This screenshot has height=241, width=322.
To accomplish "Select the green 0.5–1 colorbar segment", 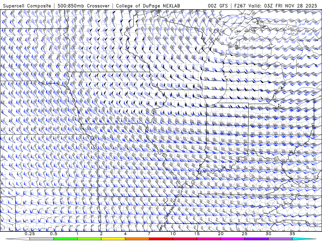I will [x=66, y=239].
